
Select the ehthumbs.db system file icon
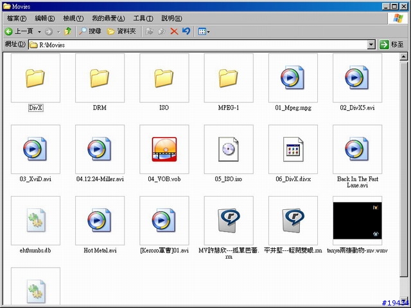[35, 220]
